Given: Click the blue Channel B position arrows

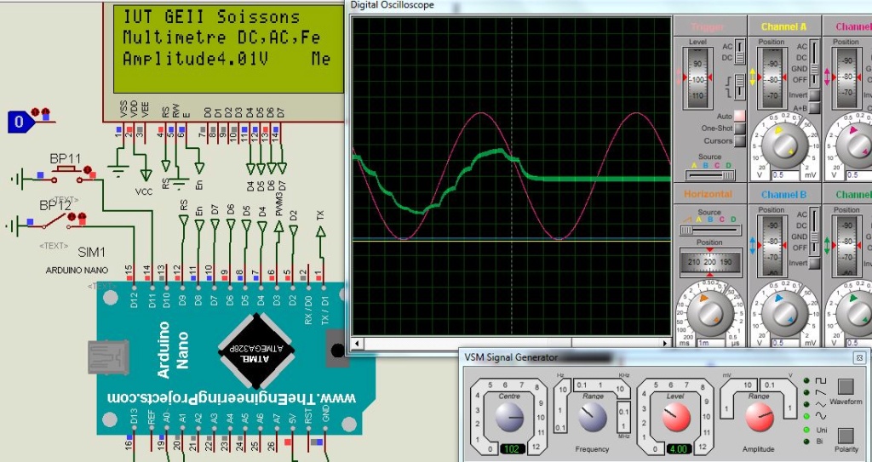Looking at the screenshot, I should pyautogui.click(x=753, y=245).
